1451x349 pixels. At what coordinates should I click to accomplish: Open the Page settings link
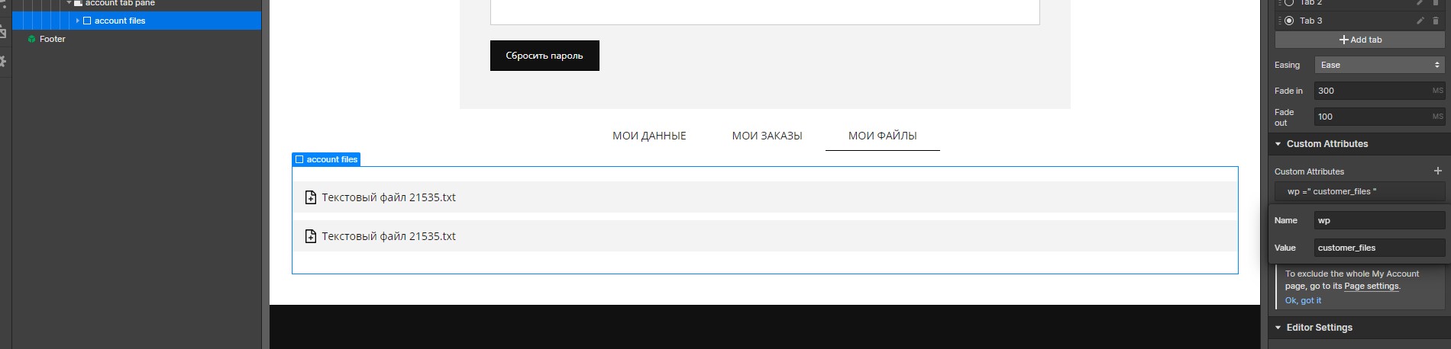pos(1372,286)
